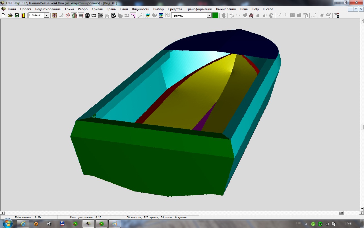Click the EN language indicator in taskbar
Image resolution: width=364 pixels, height=228 pixels.
pyautogui.click(x=298, y=223)
